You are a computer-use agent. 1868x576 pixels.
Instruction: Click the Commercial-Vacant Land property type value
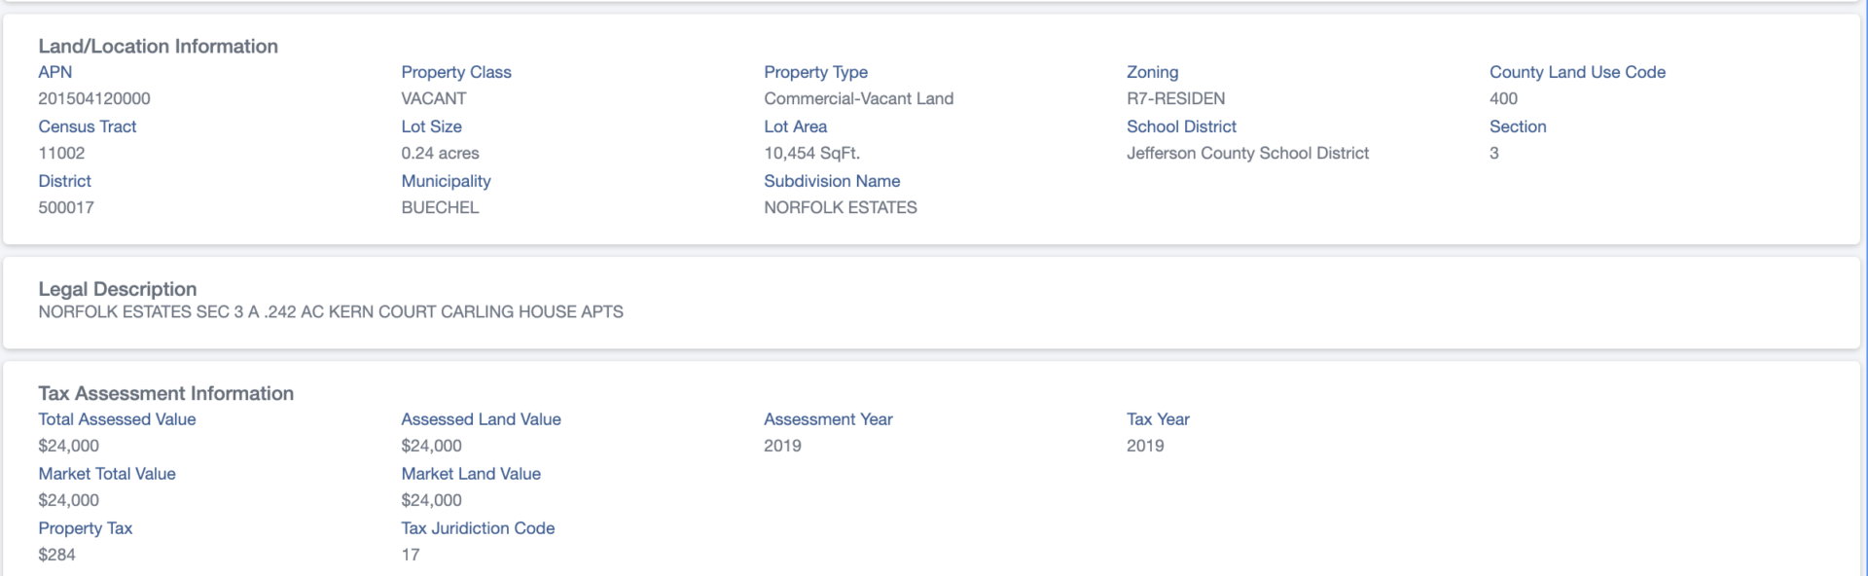click(858, 98)
